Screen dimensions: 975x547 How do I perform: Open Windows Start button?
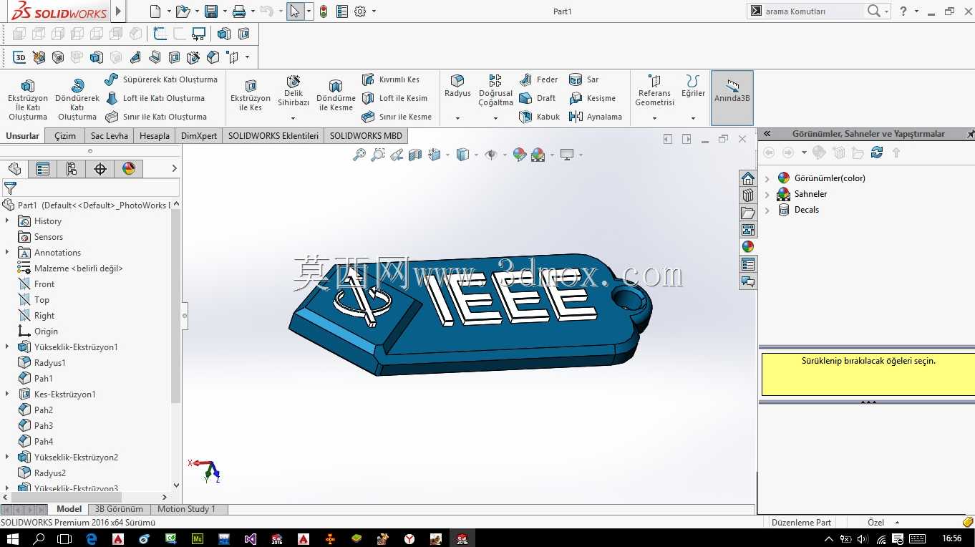click(x=13, y=538)
